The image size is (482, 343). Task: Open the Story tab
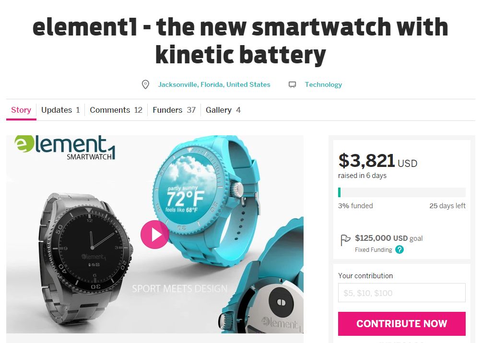21,110
